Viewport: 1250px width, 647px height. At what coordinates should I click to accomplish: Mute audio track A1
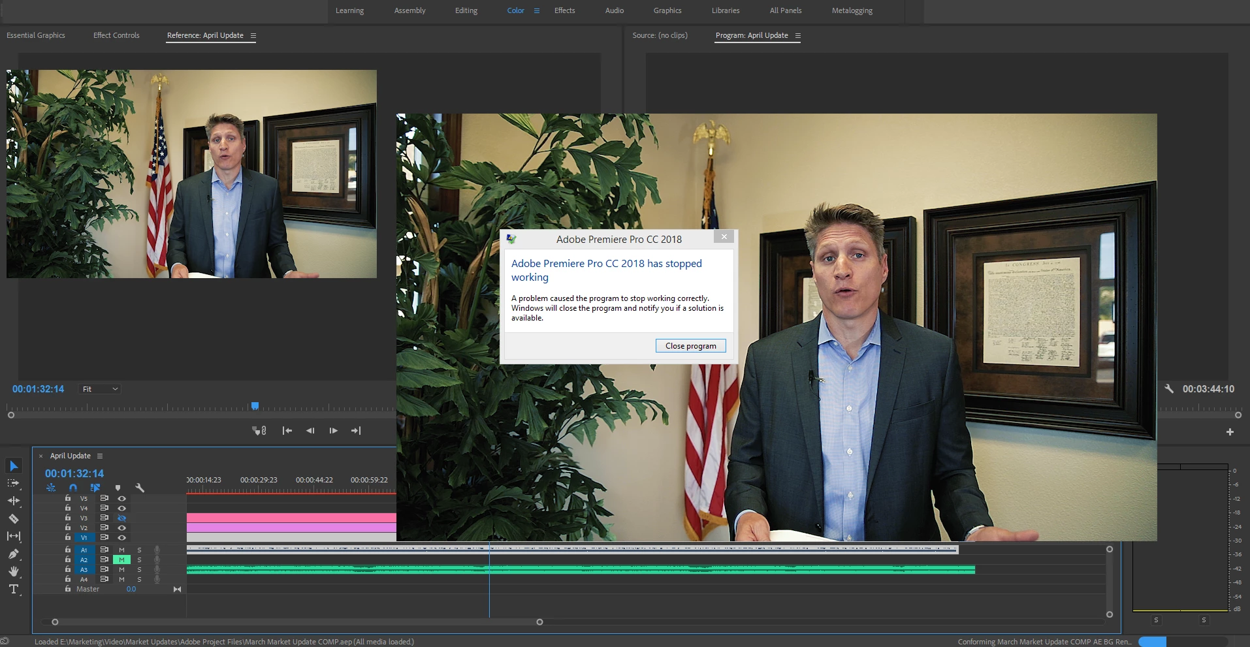coord(121,550)
